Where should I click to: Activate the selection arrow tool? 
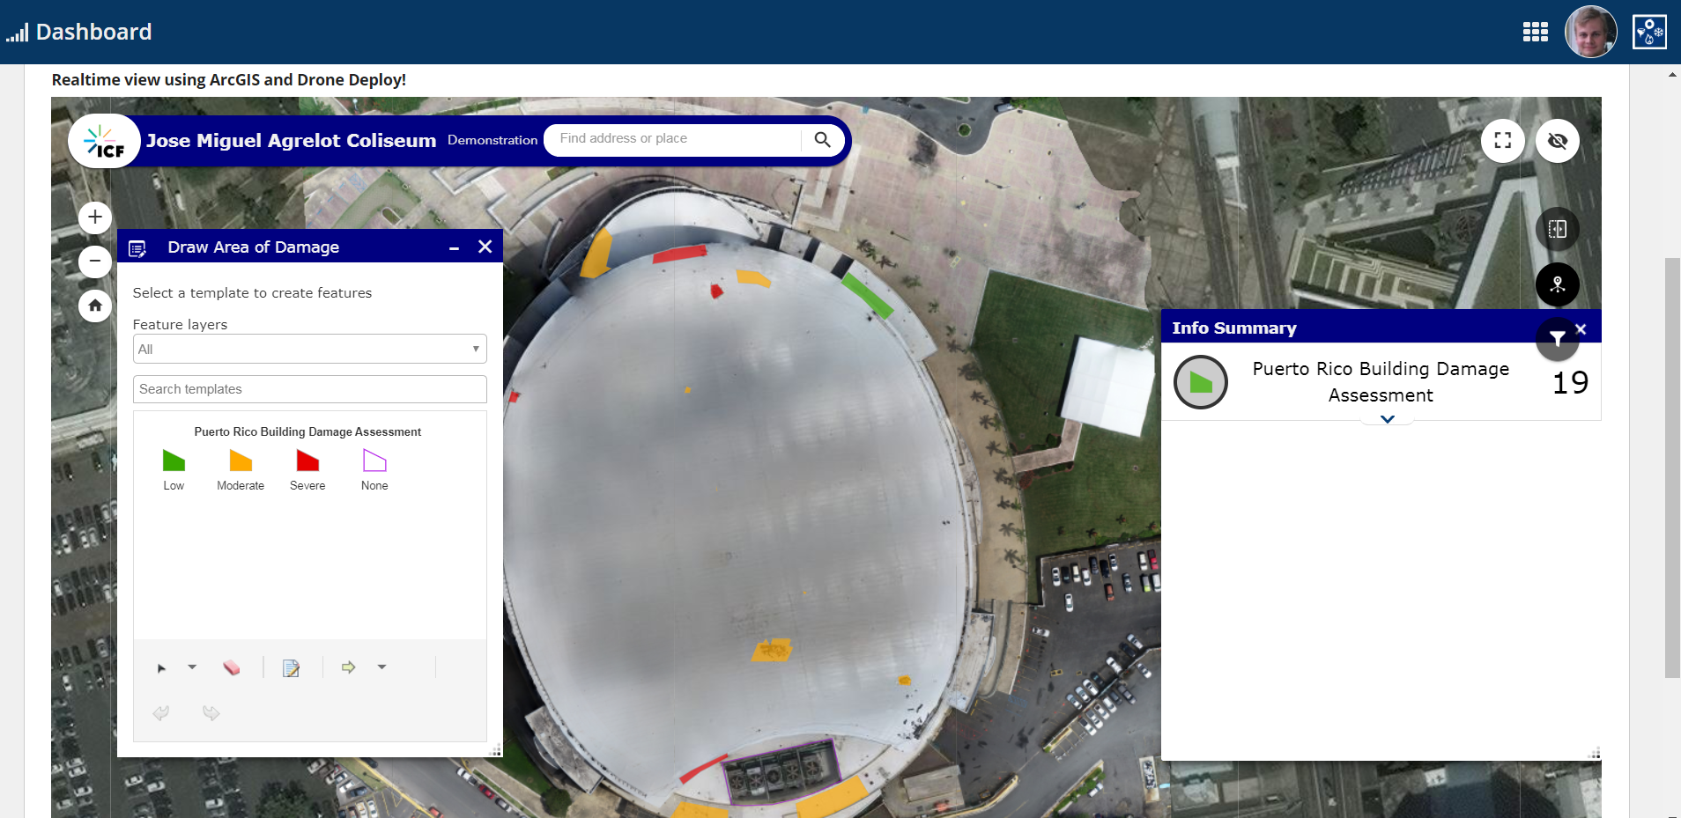161,668
